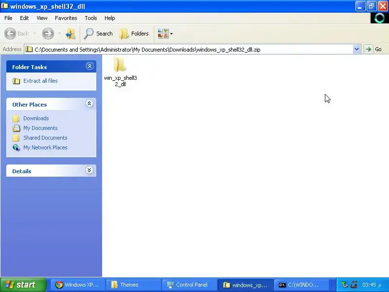Restore down the windows_xp_shell32_dll window
The height and width of the screenshot is (292, 389).
pos(371,6)
